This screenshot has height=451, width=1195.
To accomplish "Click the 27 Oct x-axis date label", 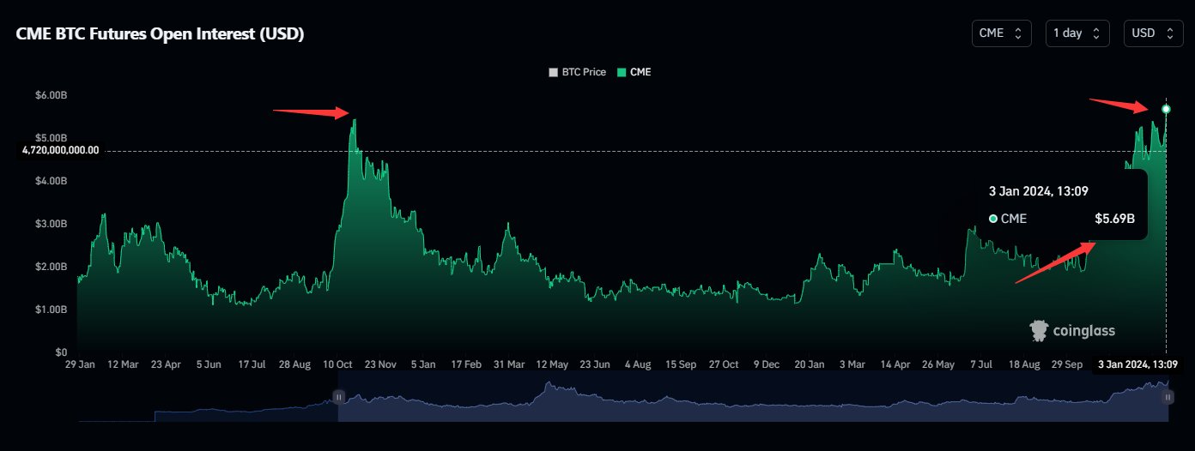I will [724, 364].
